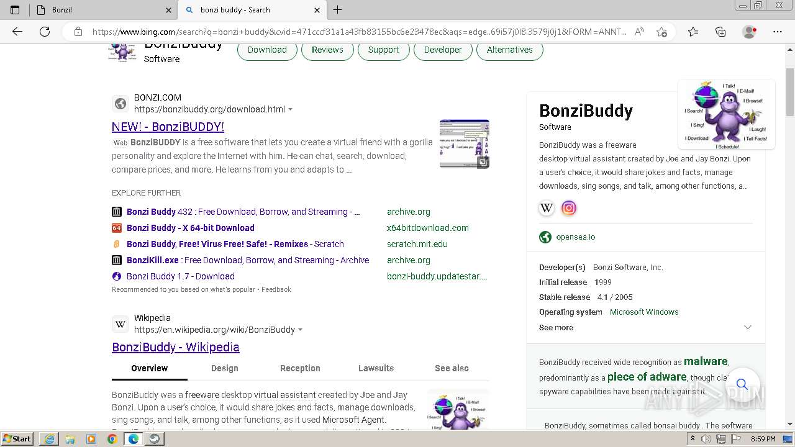Launch media player from the taskbar
Image resolution: width=795 pixels, height=447 pixels.
91,439
